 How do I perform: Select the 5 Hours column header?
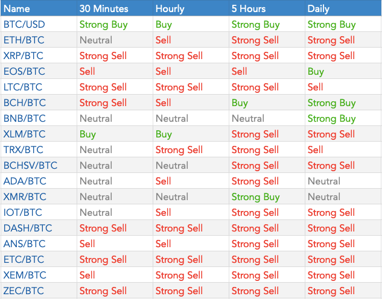click(249, 9)
